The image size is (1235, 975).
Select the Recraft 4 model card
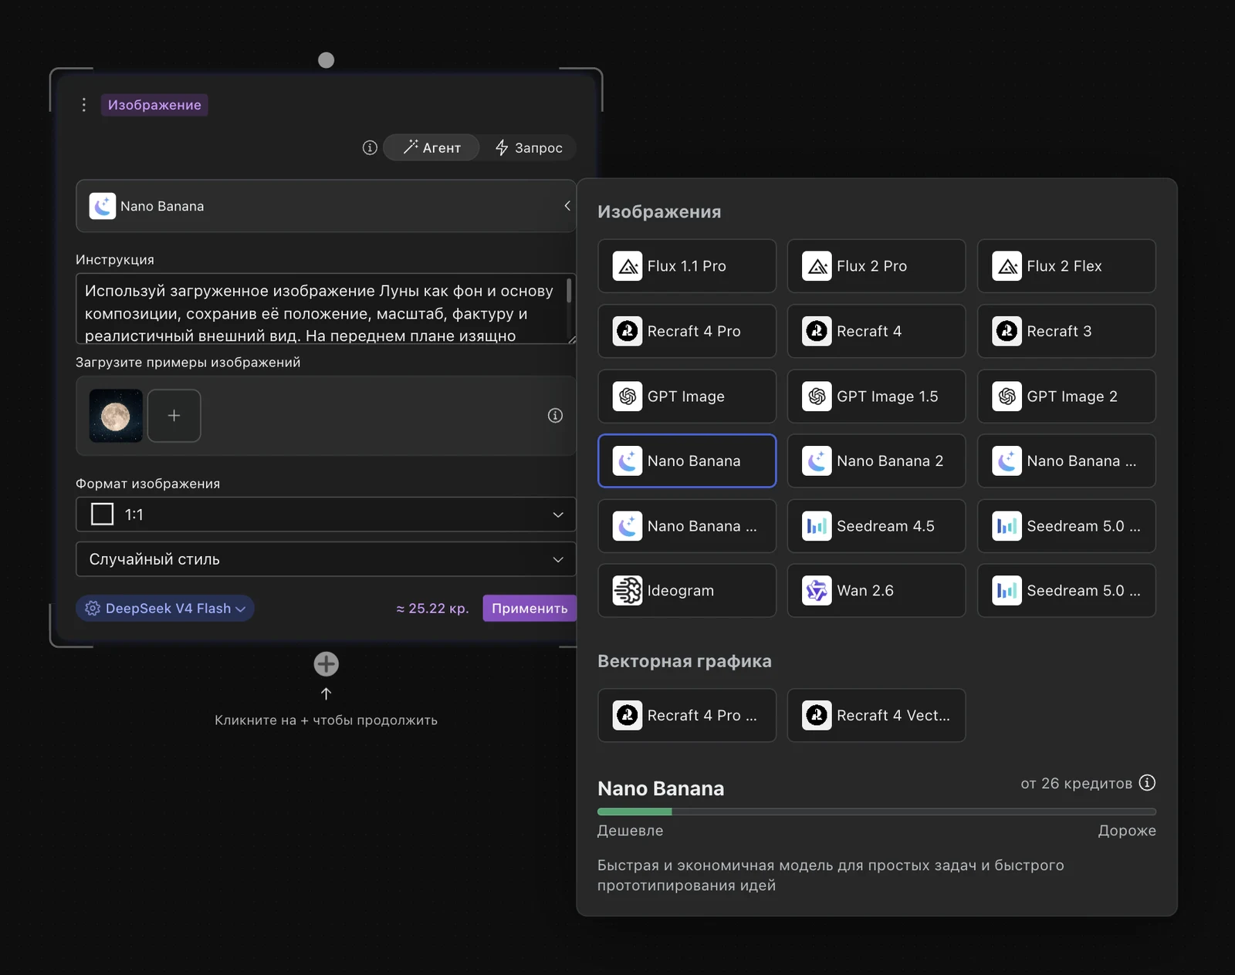876,331
